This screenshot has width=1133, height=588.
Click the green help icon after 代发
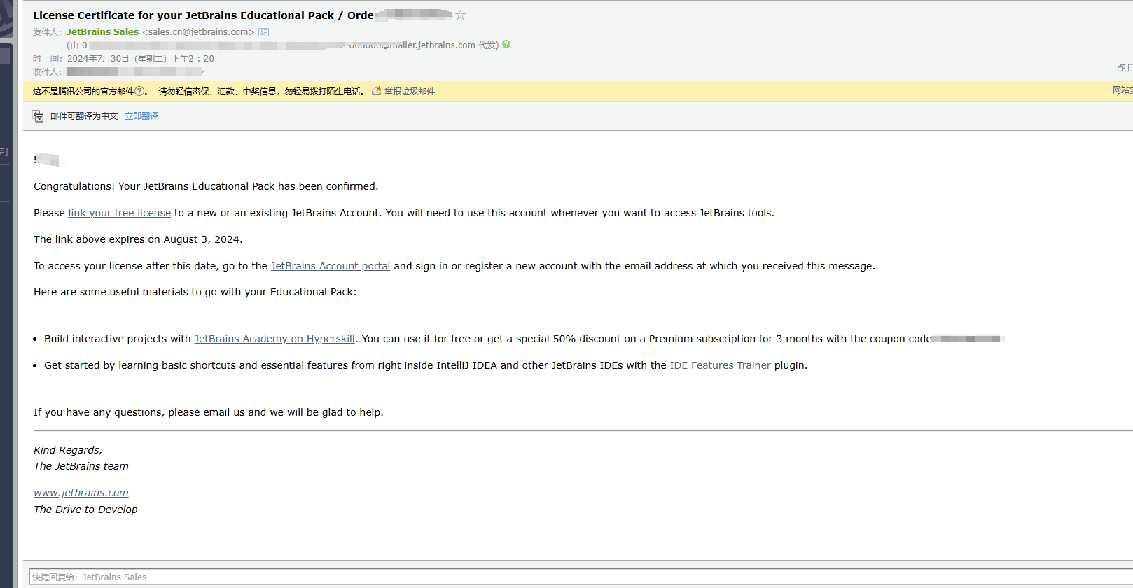506,44
